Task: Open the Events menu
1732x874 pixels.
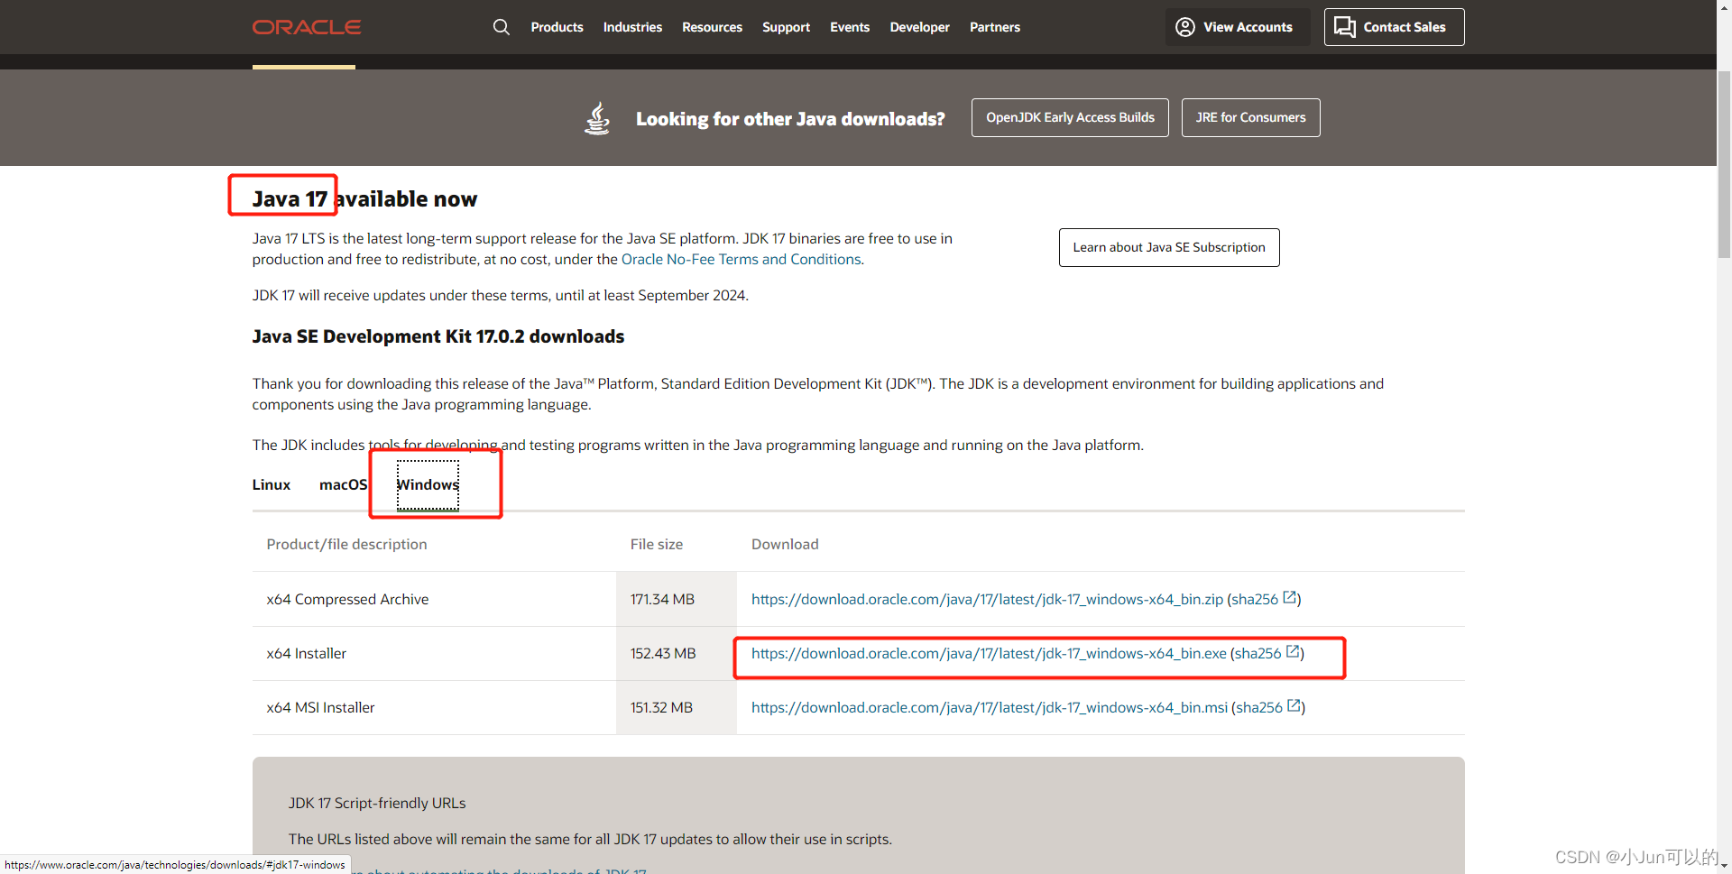Action: (850, 27)
